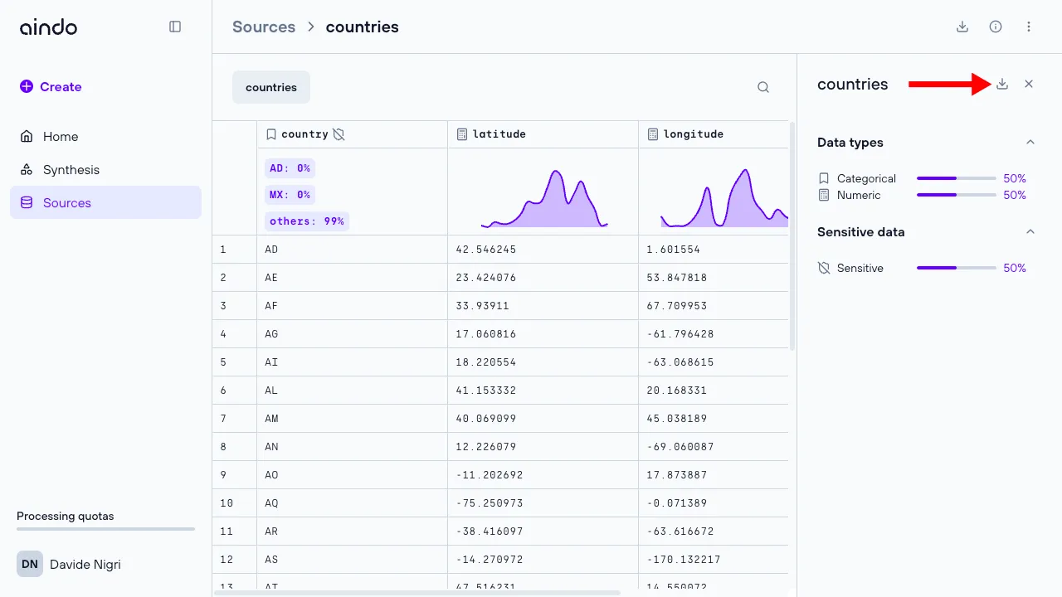Select the cell with country AG
Image resolution: width=1062 pixels, height=597 pixels.
click(x=352, y=334)
